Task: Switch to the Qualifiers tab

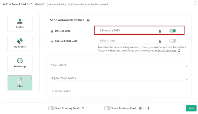Action: tap(20, 43)
